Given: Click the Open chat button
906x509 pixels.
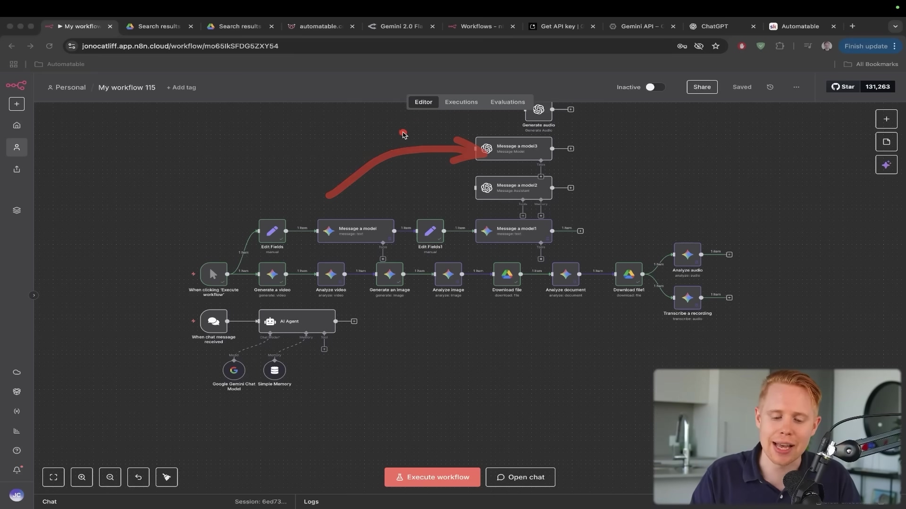Looking at the screenshot, I should pyautogui.click(x=520, y=477).
